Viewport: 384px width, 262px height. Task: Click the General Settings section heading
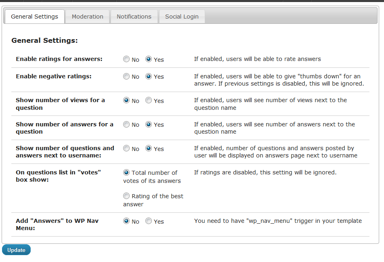(x=44, y=40)
